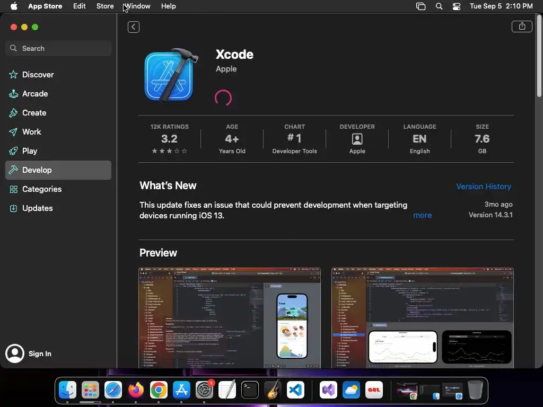Open the first Xcode preview screenshot
Image resolution: width=543 pixels, height=407 pixels.
click(230, 318)
